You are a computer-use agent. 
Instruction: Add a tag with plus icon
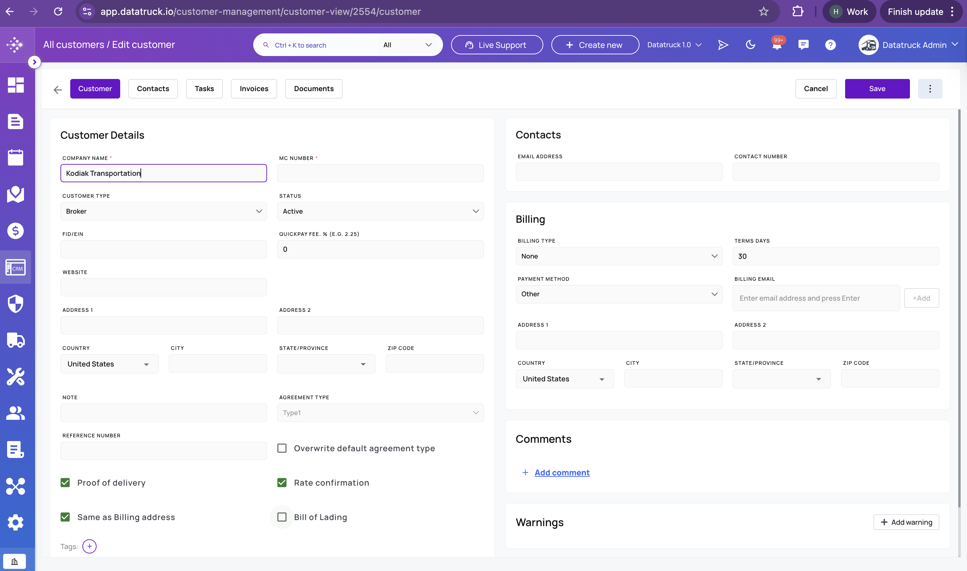click(x=89, y=546)
